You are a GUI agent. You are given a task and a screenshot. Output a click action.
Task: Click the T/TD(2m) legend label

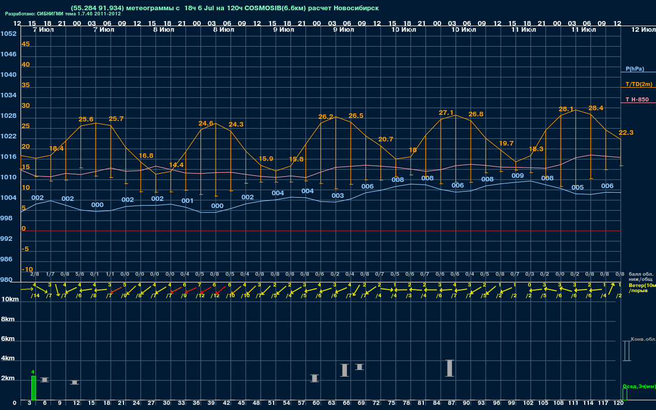(639, 84)
